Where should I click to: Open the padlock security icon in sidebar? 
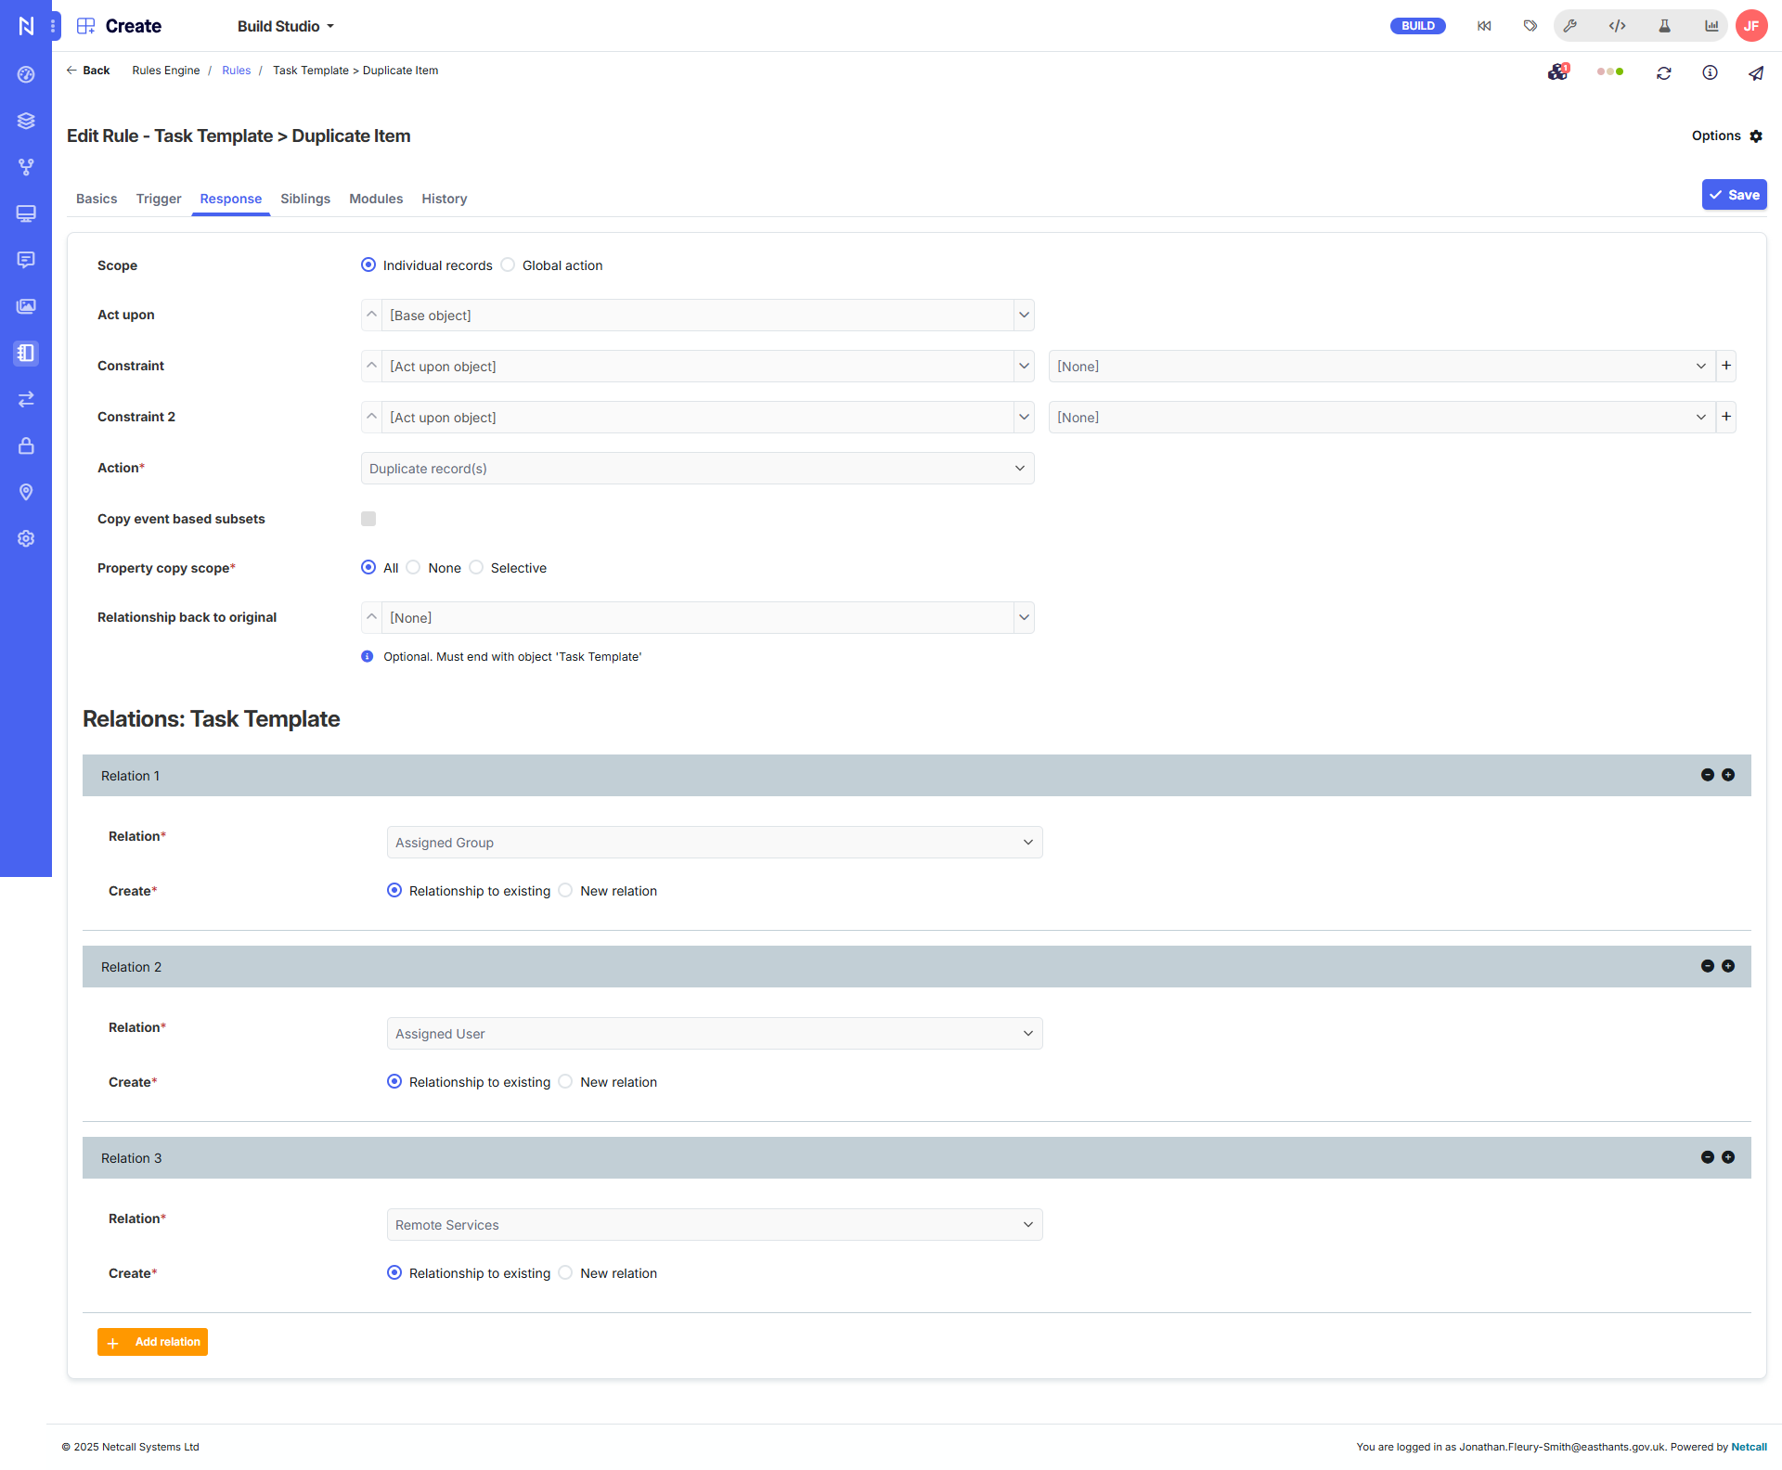pos(26,445)
